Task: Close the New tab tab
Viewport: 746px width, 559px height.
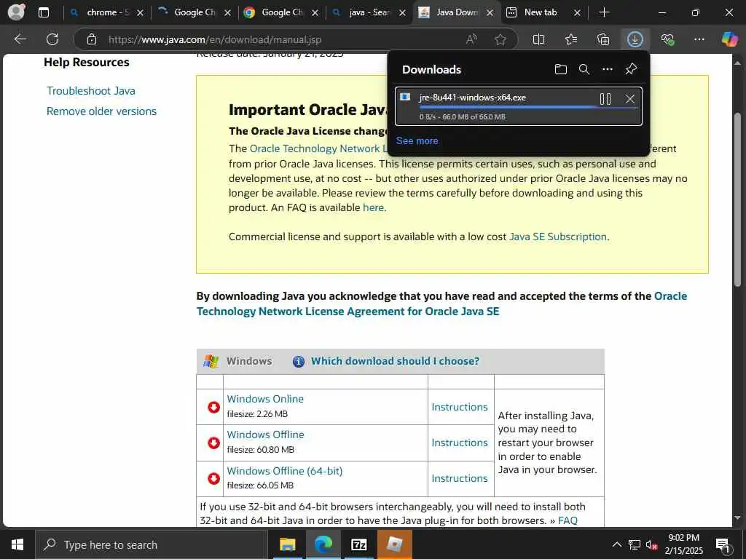Action: (x=577, y=13)
